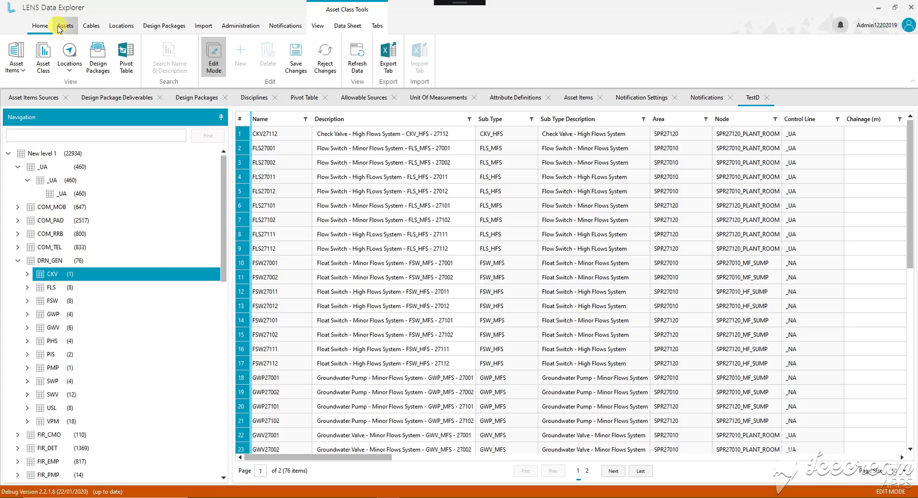Switch to the Asset Items tab
918x498 pixels.
pos(578,98)
